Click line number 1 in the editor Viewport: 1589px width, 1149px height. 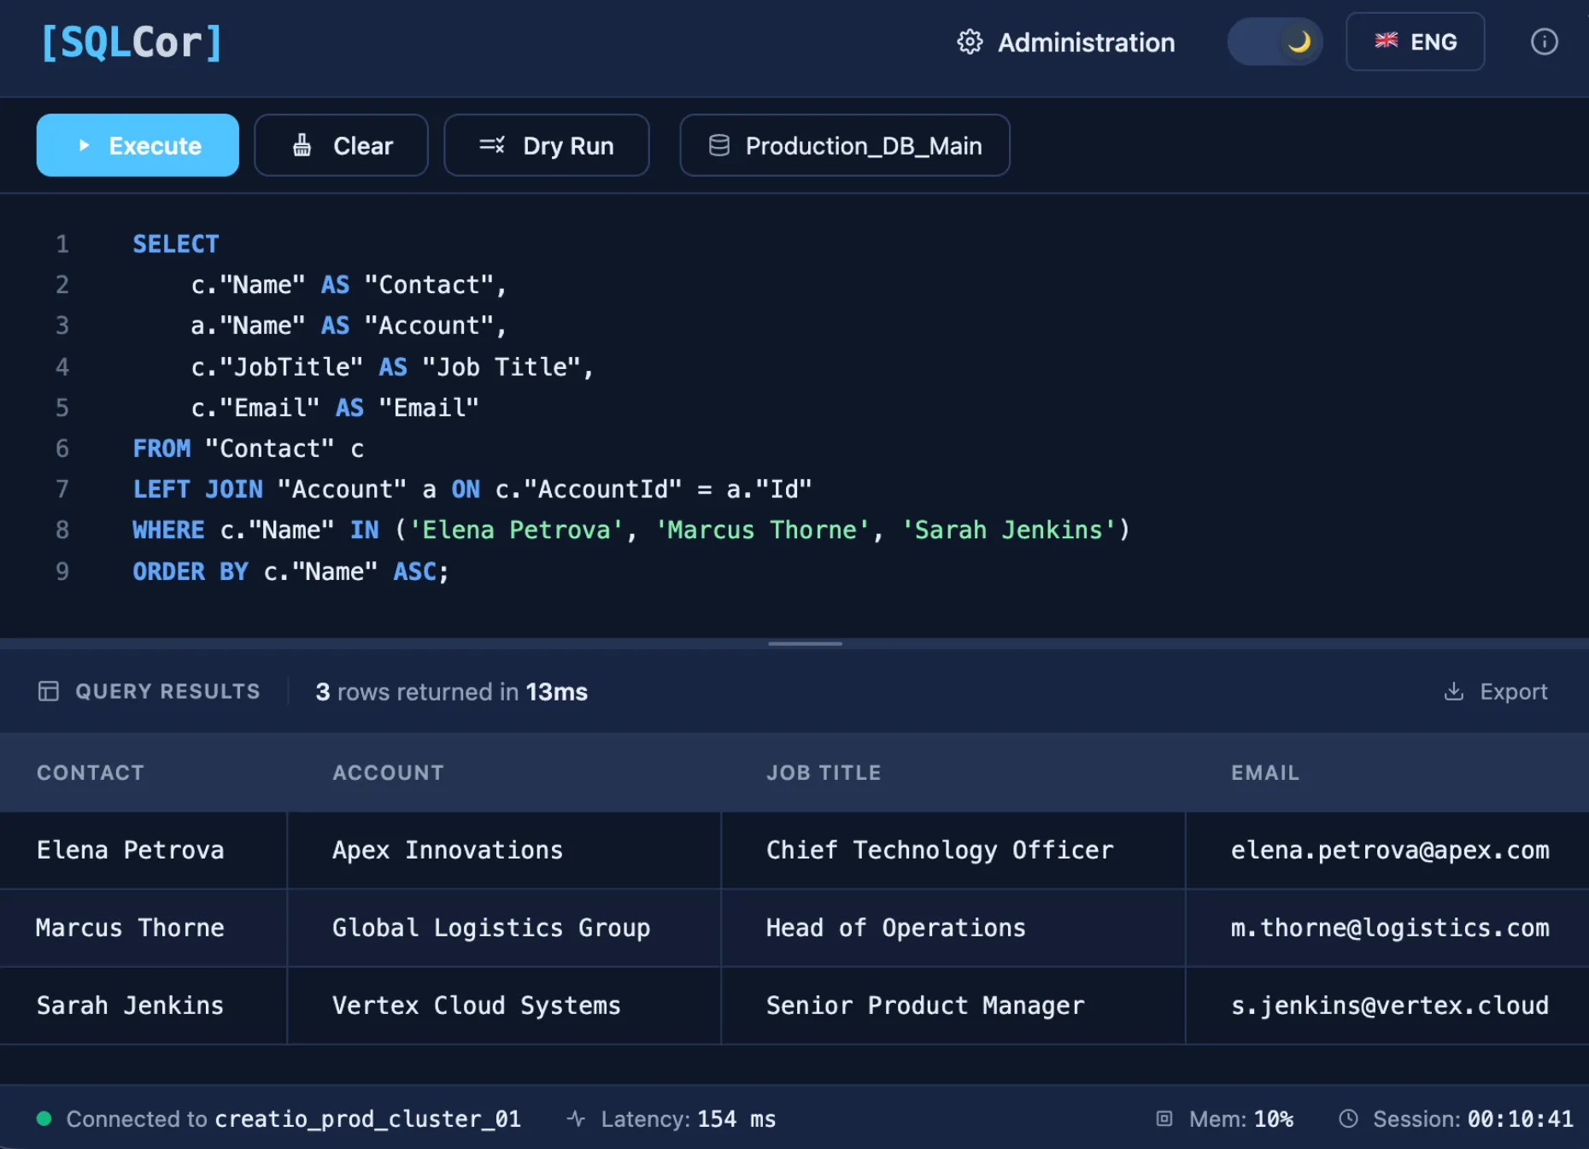coord(62,244)
